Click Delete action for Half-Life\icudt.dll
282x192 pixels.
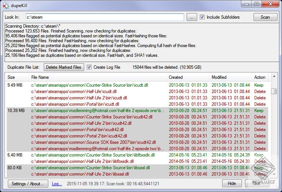pos(260,92)
